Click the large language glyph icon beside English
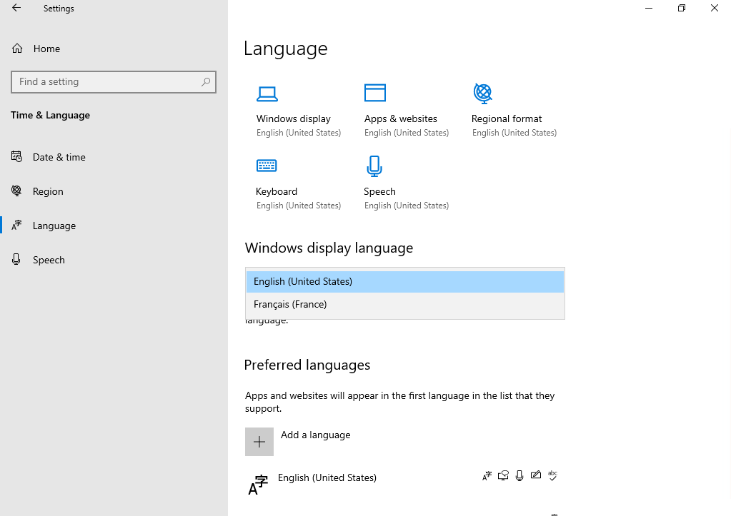731x516 pixels. (x=258, y=485)
